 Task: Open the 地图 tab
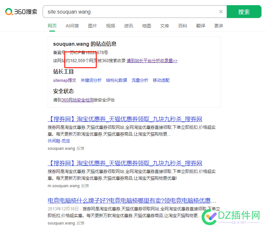[147, 26]
